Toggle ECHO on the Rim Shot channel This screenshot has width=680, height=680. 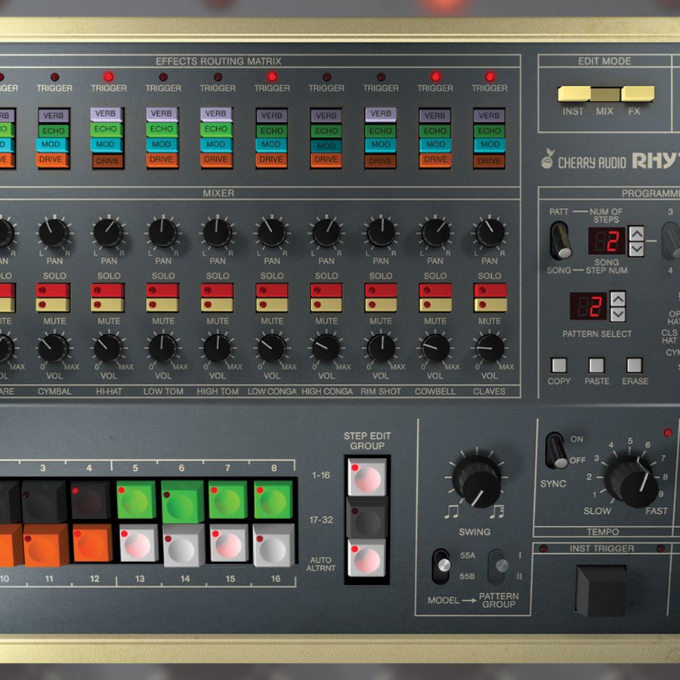pos(380,129)
